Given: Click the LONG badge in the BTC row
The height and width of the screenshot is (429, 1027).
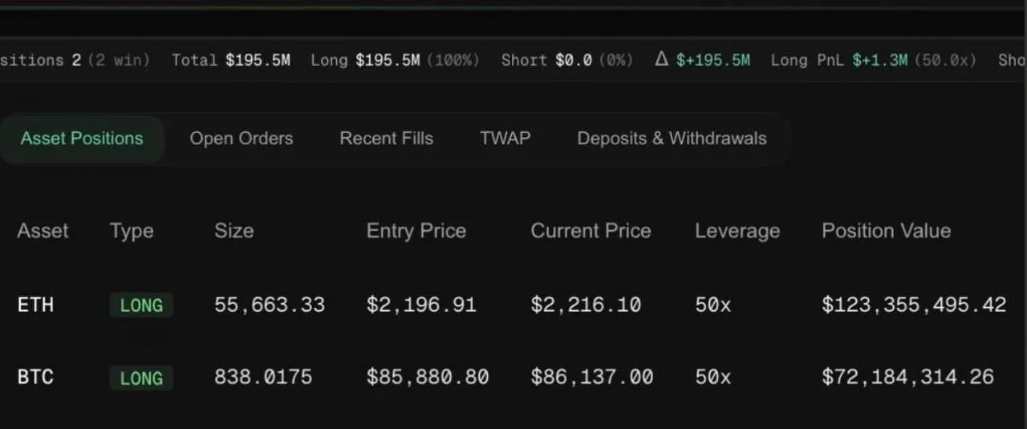Looking at the screenshot, I should 141,378.
